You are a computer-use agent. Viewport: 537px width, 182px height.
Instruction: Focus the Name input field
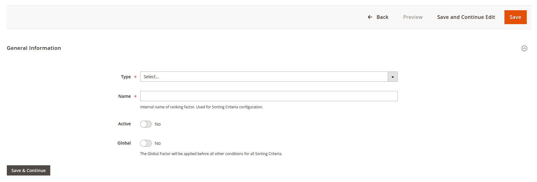[269, 96]
